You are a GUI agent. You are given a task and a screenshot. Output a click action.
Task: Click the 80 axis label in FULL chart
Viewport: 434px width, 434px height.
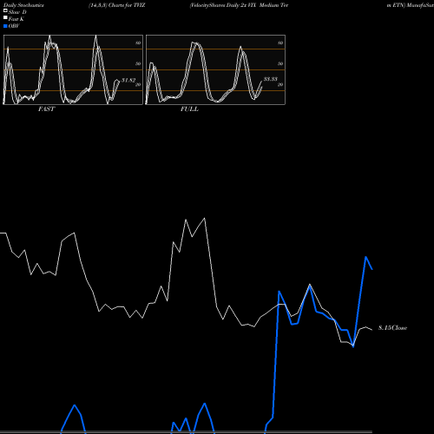(280, 43)
